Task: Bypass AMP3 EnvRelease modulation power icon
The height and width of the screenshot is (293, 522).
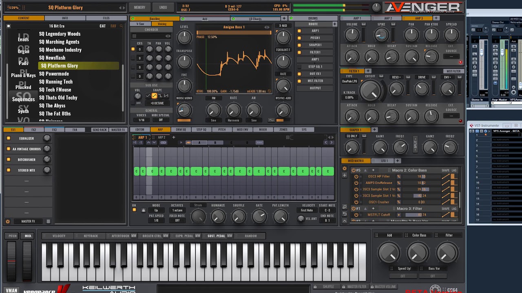Action: (356, 183)
